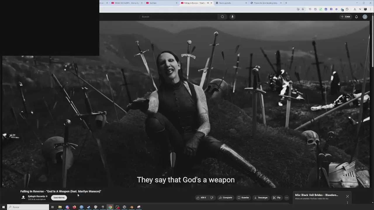Close the Nueva pestaña tab
374x210 pixels.
tap(246, 3)
